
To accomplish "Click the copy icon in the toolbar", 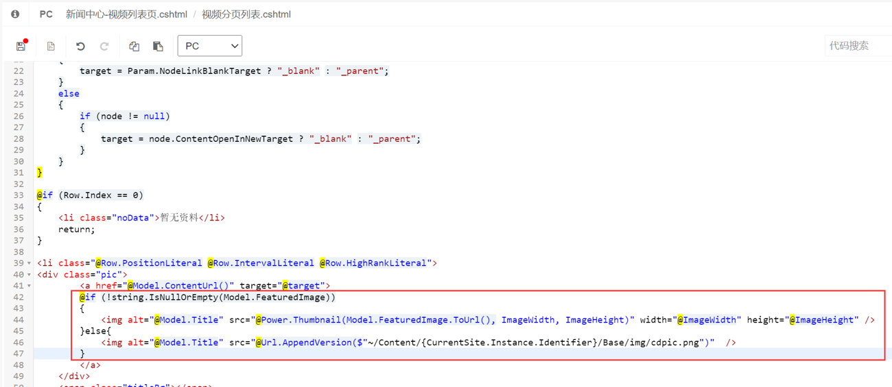I will point(134,46).
